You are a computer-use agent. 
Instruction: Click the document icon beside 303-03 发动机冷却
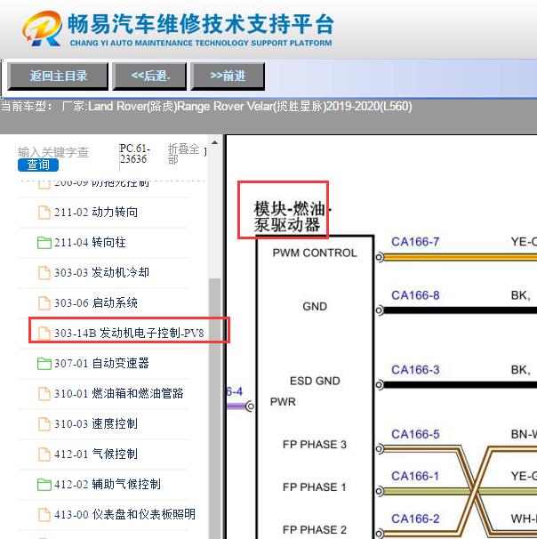coord(44,273)
